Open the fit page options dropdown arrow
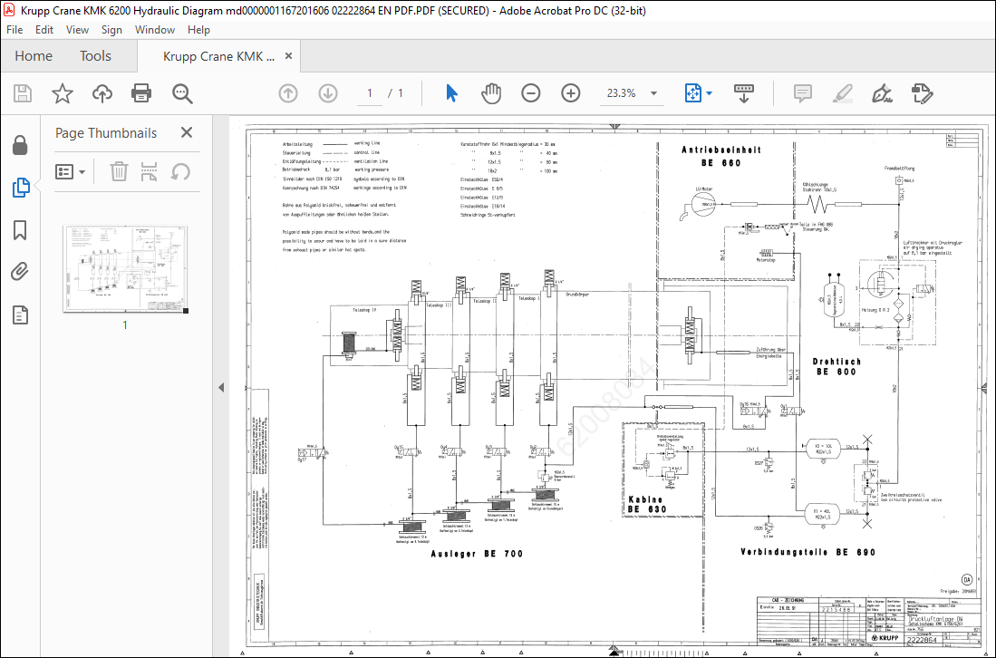Viewport: 996px width, 658px height. [x=709, y=93]
